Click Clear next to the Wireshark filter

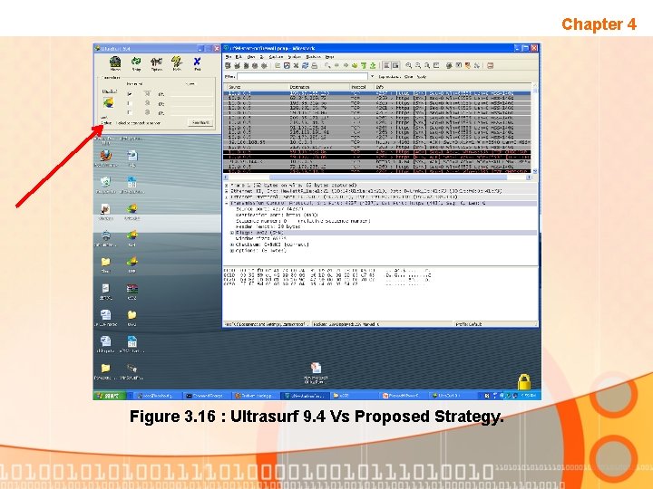(408, 76)
